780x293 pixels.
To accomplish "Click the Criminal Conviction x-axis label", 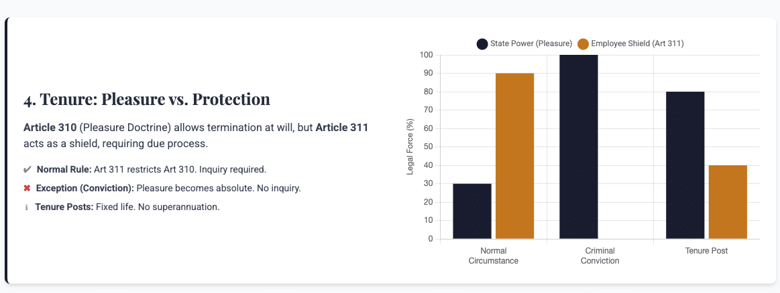I will click(600, 256).
